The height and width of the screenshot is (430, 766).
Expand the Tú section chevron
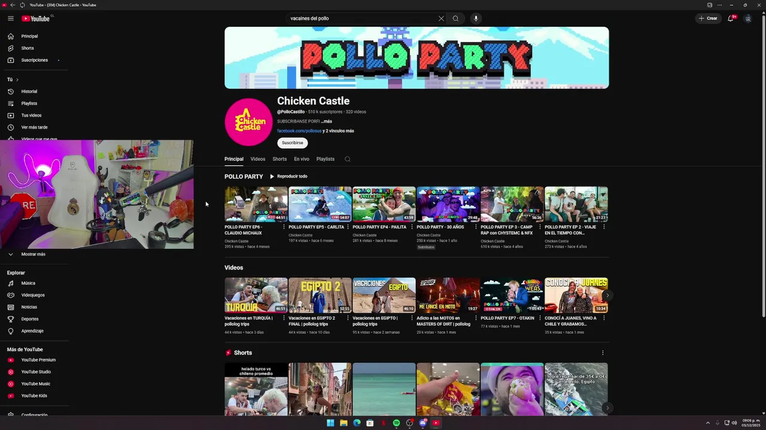tap(17, 79)
